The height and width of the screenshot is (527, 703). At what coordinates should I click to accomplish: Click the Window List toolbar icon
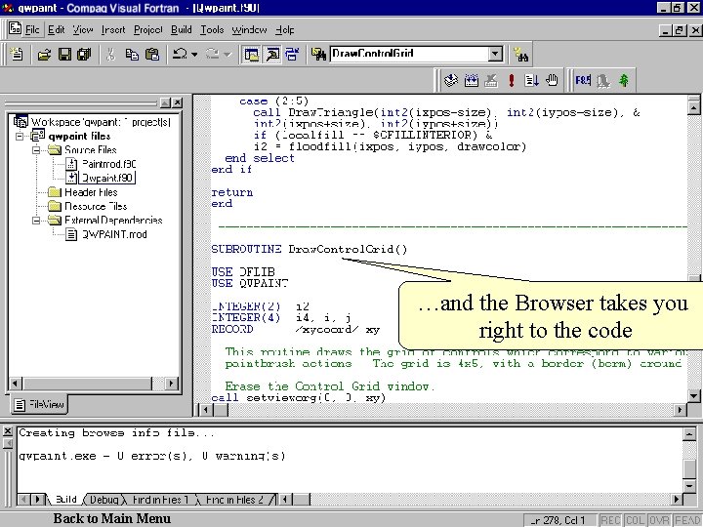(292, 55)
